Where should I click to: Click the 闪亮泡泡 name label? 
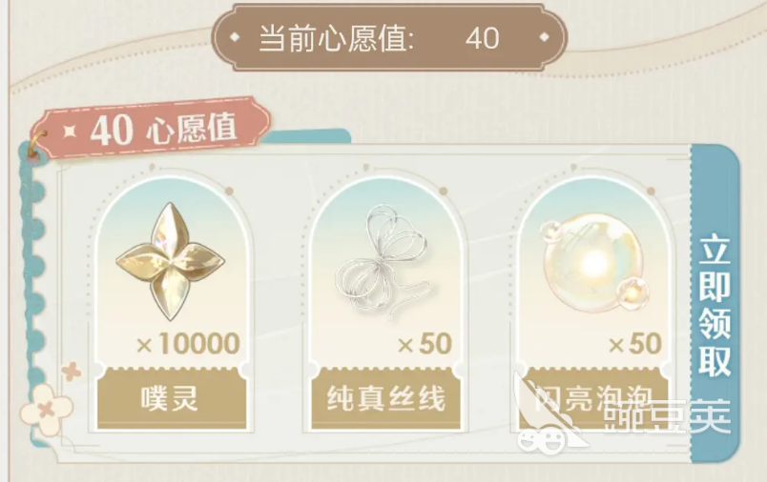(x=593, y=398)
